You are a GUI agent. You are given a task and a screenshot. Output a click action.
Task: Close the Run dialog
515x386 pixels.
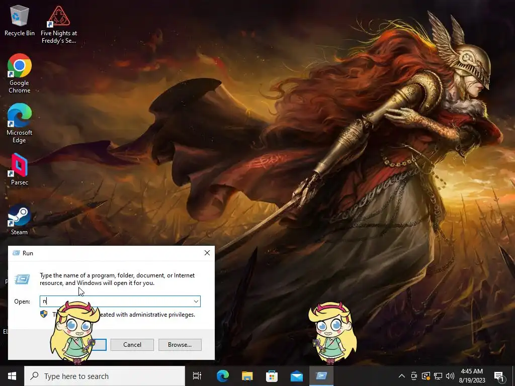pyautogui.click(x=207, y=253)
